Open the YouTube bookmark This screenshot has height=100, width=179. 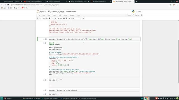tap(25, 8)
